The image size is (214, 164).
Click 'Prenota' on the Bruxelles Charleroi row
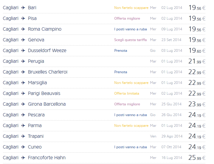tap(121, 72)
